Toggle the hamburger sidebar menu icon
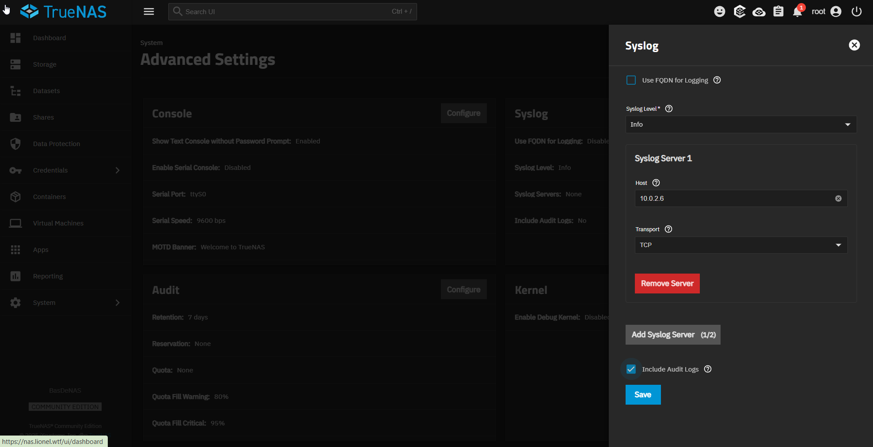This screenshot has height=447, width=873. pos(149,12)
